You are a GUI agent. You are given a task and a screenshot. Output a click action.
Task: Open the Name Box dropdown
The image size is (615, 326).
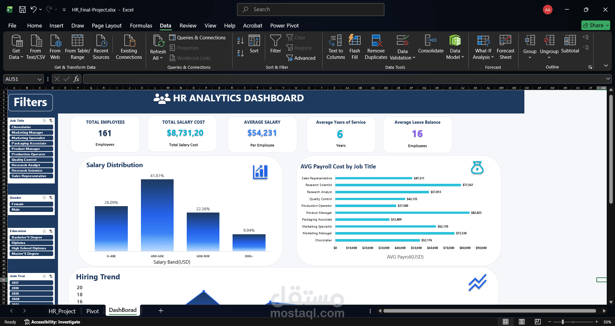tap(39, 79)
